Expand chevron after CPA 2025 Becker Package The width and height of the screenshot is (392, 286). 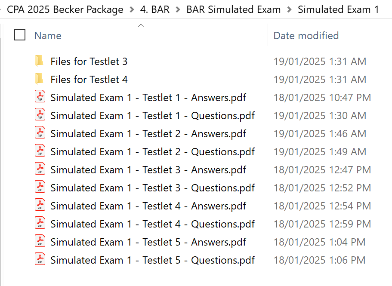point(131,9)
